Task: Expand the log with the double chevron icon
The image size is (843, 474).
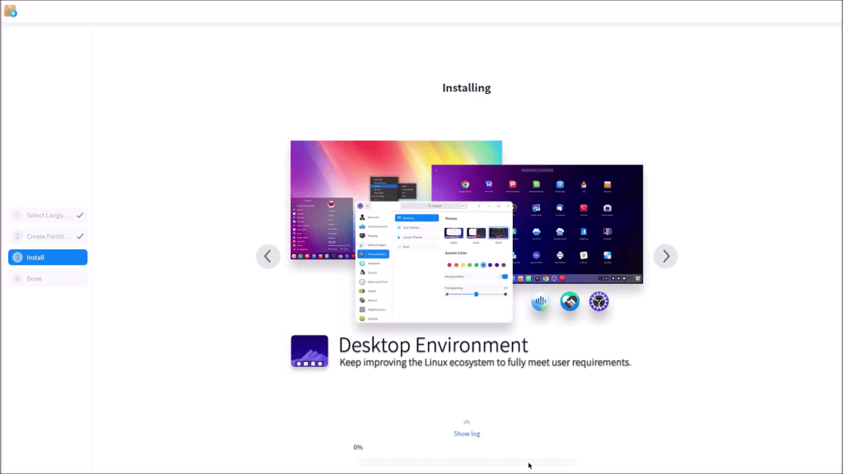Action: click(x=467, y=422)
